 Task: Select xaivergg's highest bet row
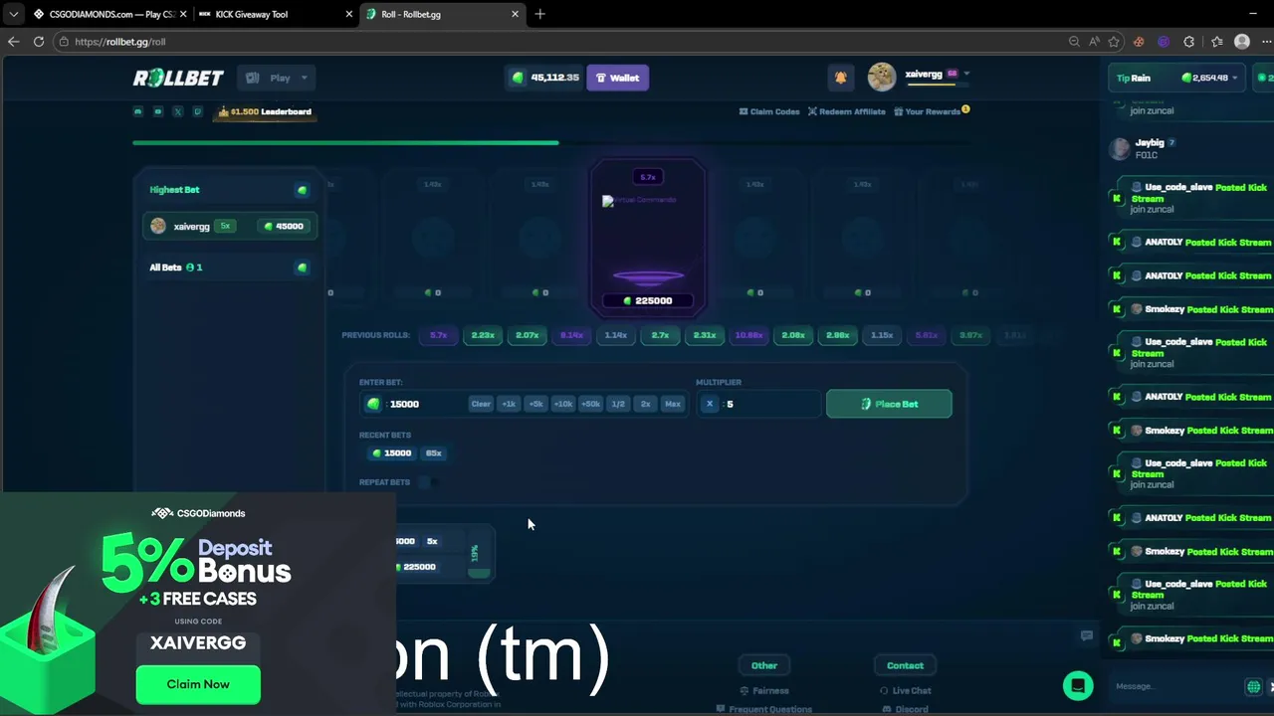coord(229,226)
